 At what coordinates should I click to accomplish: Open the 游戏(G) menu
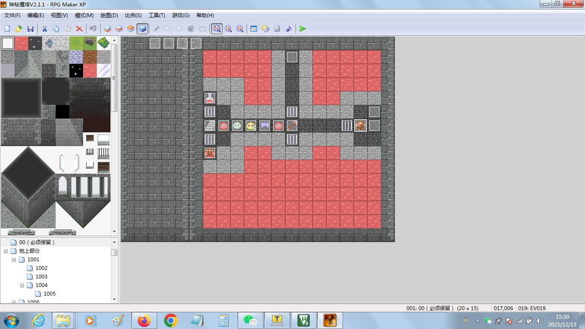coord(180,15)
